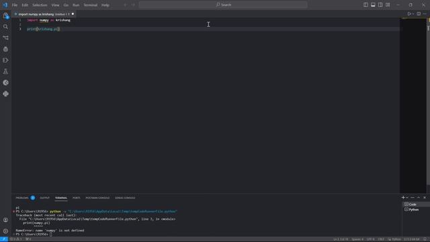The width and height of the screenshot is (430, 242).
Task: Click the line number 1 gutter
Action: click(19, 20)
